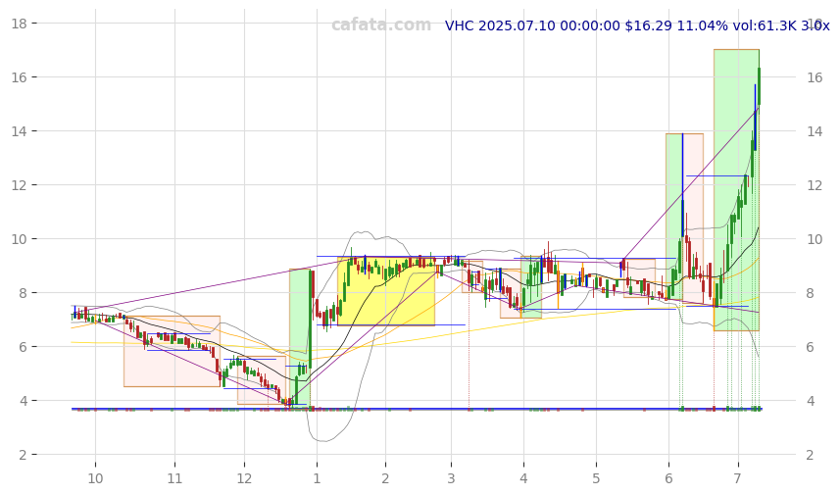This screenshot has width=840, height=495.
Task: Click the x-axis month label 5
Action: point(596,478)
